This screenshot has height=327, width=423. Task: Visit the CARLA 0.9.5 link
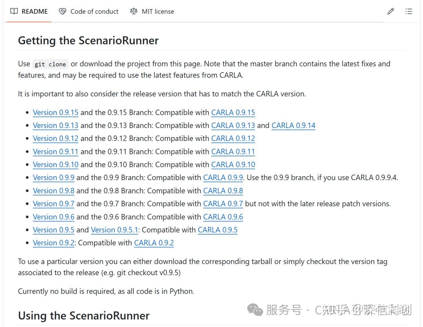[x=218, y=230]
